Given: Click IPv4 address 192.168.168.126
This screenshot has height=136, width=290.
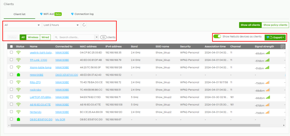Looking at the screenshot, I should (114, 67).
